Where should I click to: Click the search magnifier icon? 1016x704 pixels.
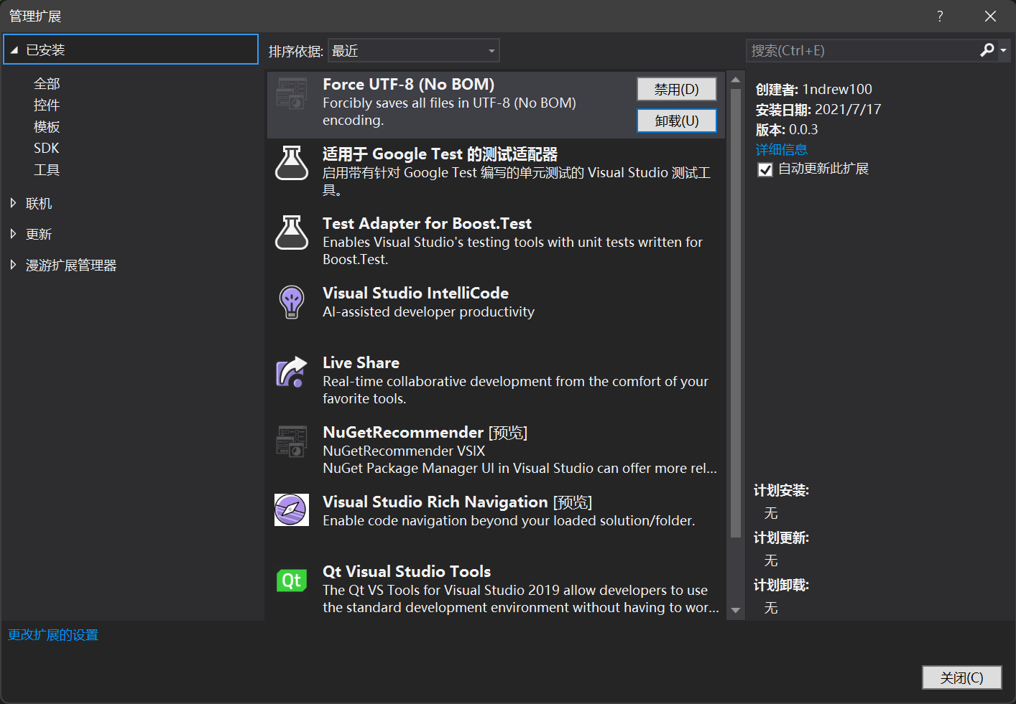pyautogui.click(x=987, y=50)
